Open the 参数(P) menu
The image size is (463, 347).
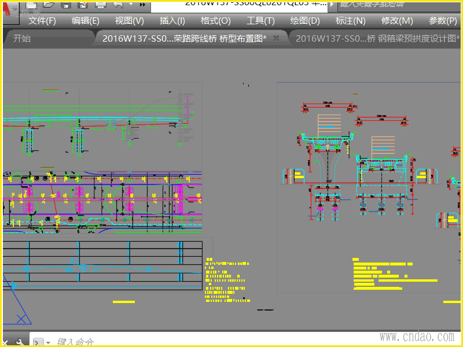443,21
